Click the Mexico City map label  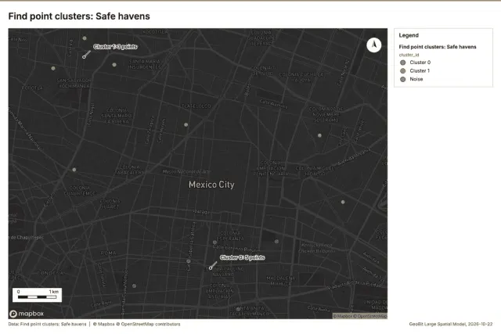point(211,185)
